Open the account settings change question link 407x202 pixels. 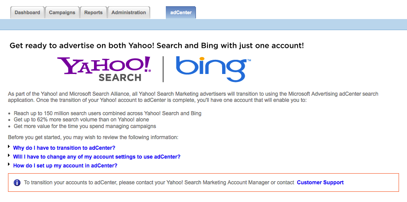click(x=97, y=157)
